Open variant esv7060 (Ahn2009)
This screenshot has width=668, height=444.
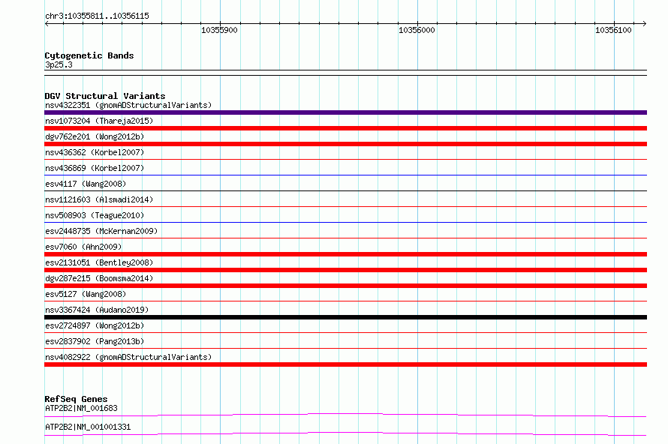[x=83, y=247]
